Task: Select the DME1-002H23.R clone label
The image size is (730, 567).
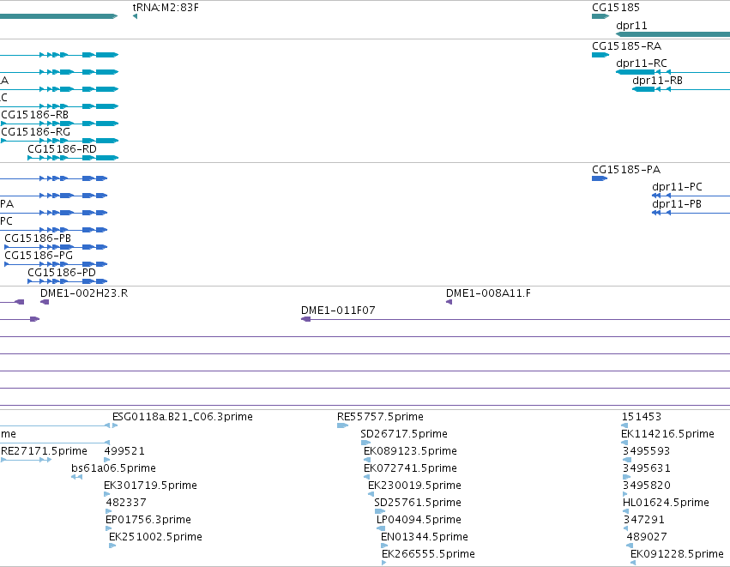Action: 84,293
